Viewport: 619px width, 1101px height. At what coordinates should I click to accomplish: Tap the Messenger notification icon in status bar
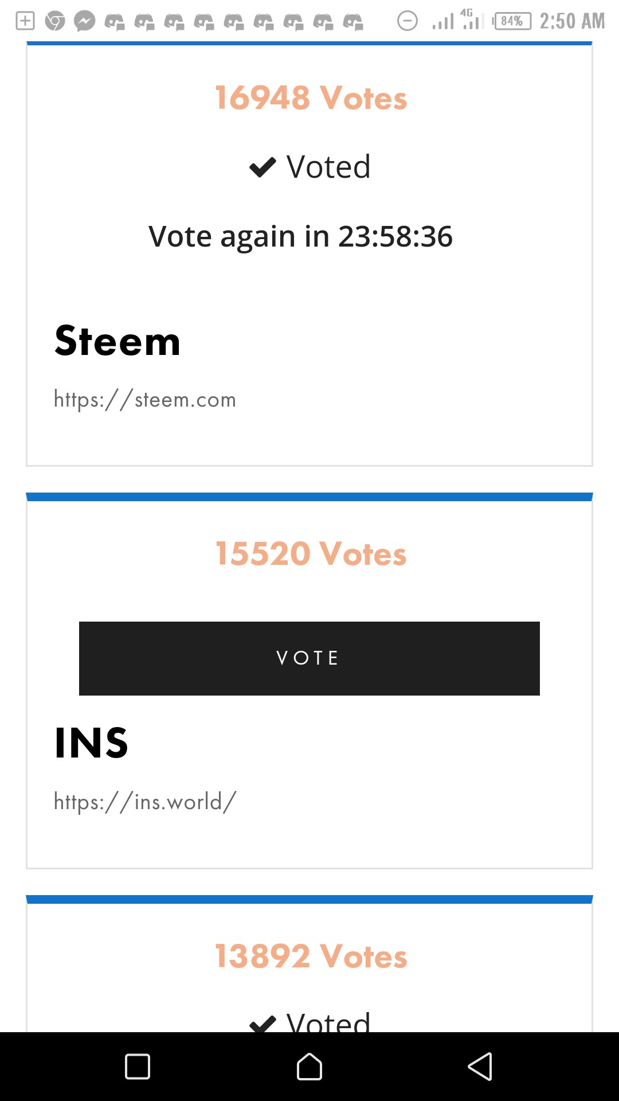85,21
